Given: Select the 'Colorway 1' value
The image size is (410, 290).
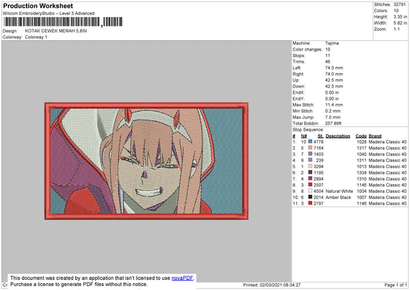Looking at the screenshot, I should tap(36, 37).
